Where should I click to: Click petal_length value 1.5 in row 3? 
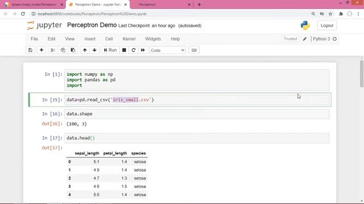coord(124,186)
